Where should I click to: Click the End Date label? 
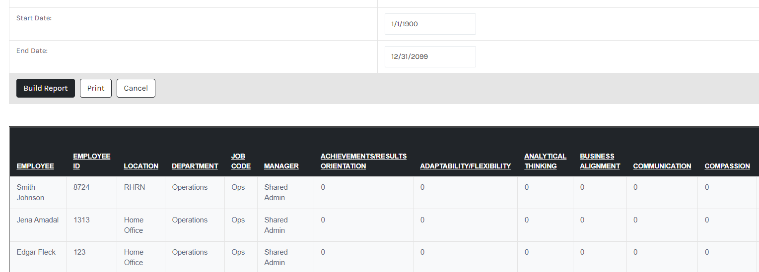(x=32, y=51)
